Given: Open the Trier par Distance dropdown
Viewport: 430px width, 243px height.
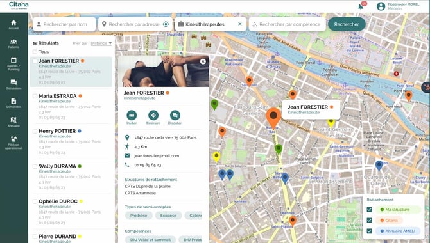Looking at the screenshot, I should click(101, 43).
